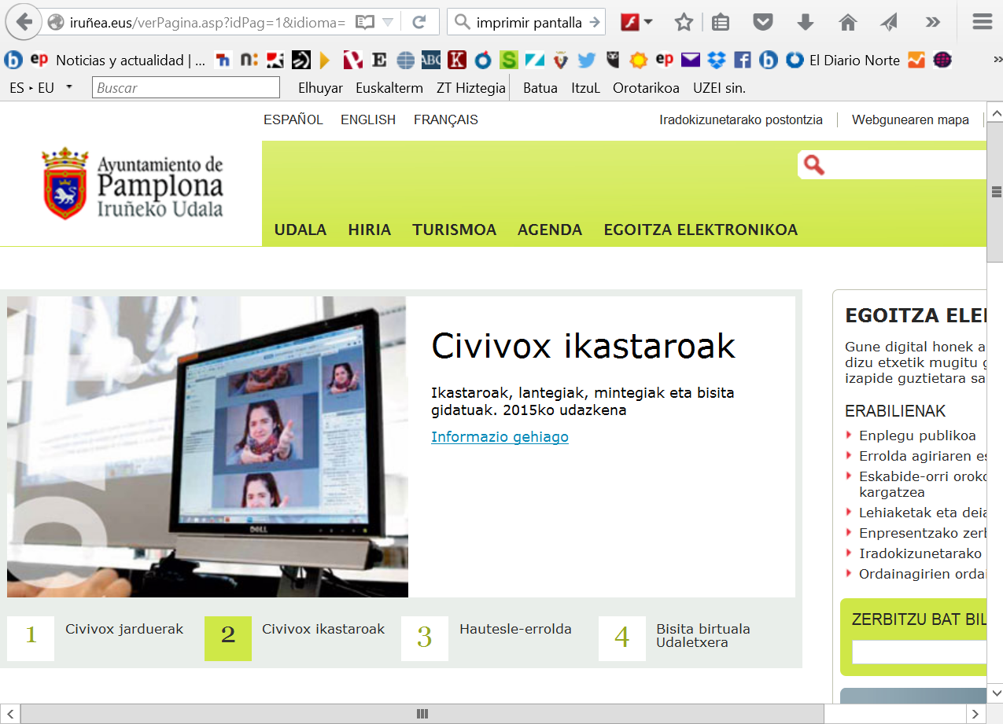Image resolution: width=1003 pixels, height=724 pixels.
Task: Show more toolbar items via the double chevron
Action: click(x=932, y=22)
